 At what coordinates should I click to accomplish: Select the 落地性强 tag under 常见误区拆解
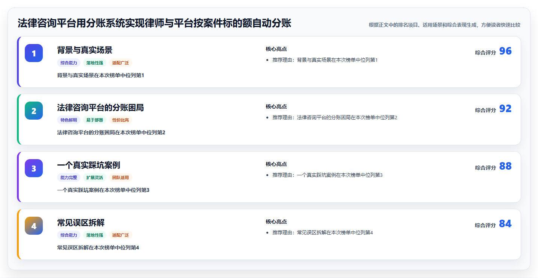point(95,235)
